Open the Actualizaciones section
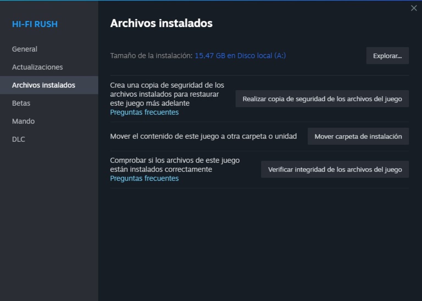This screenshot has height=301, width=422. [37, 67]
